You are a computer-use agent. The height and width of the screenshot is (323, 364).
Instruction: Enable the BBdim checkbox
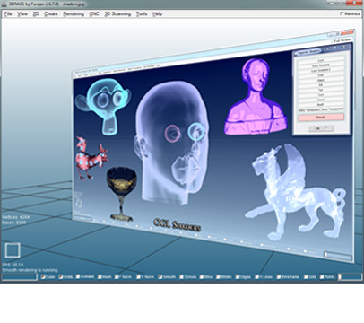[218, 277]
